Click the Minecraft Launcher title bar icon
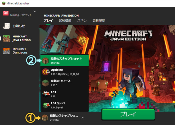Image resolution: width=175 pixels, height=125 pixels. tap(4, 3)
